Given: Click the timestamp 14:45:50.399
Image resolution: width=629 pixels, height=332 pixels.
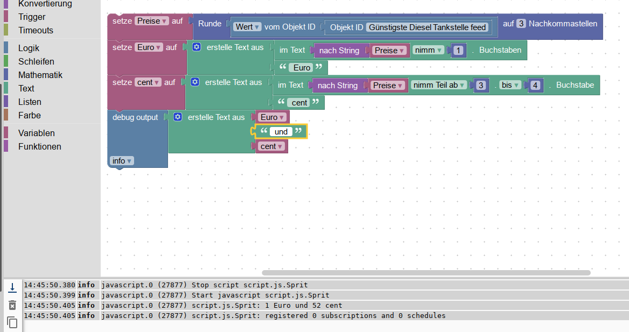Looking at the screenshot, I should 50,295.
